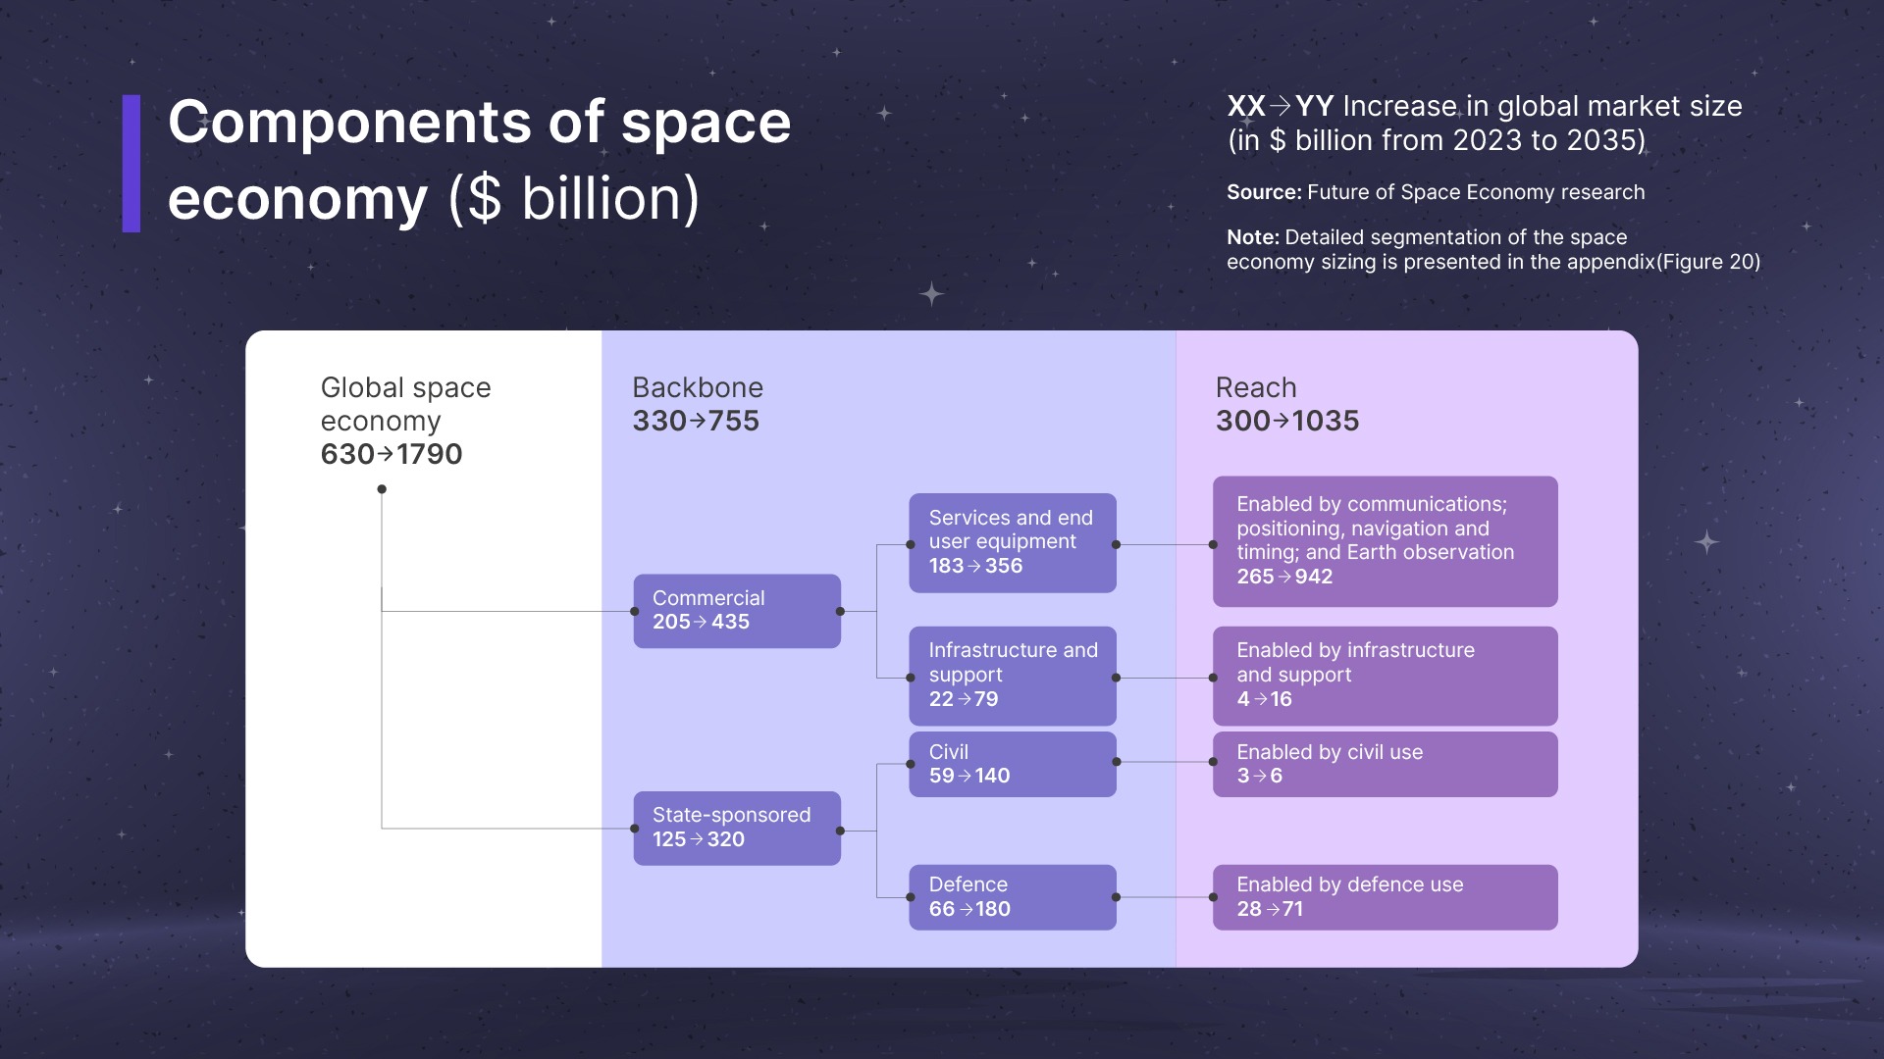The width and height of the screenshot is (1884, 1059).
Task: Click the 'Services and end user equipment' box
Action: pyautogui.click(x=1013, y=543)
